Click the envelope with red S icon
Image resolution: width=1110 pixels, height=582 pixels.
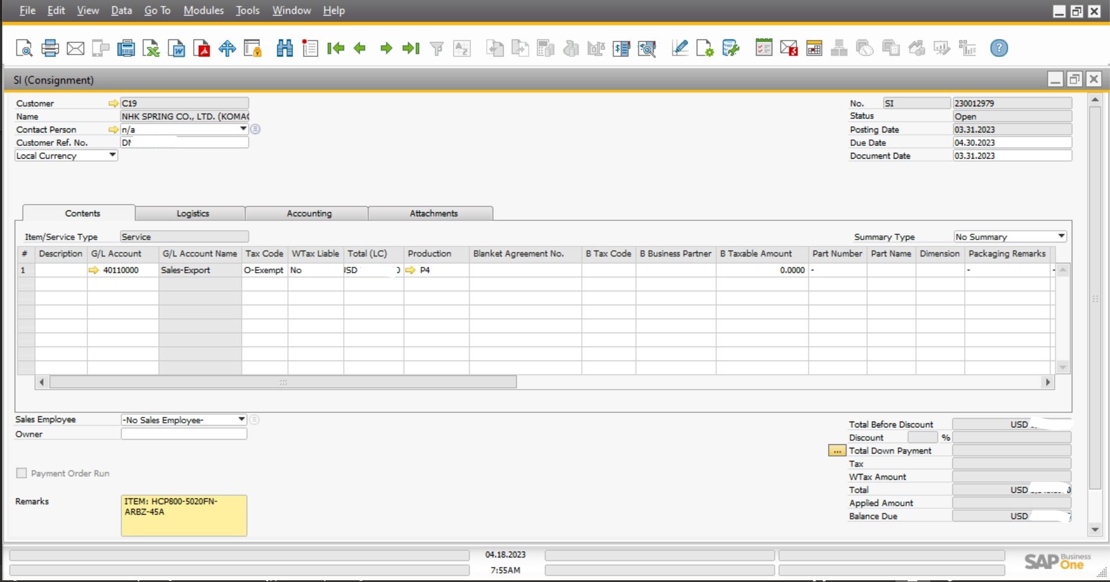(x=789, y=48)
